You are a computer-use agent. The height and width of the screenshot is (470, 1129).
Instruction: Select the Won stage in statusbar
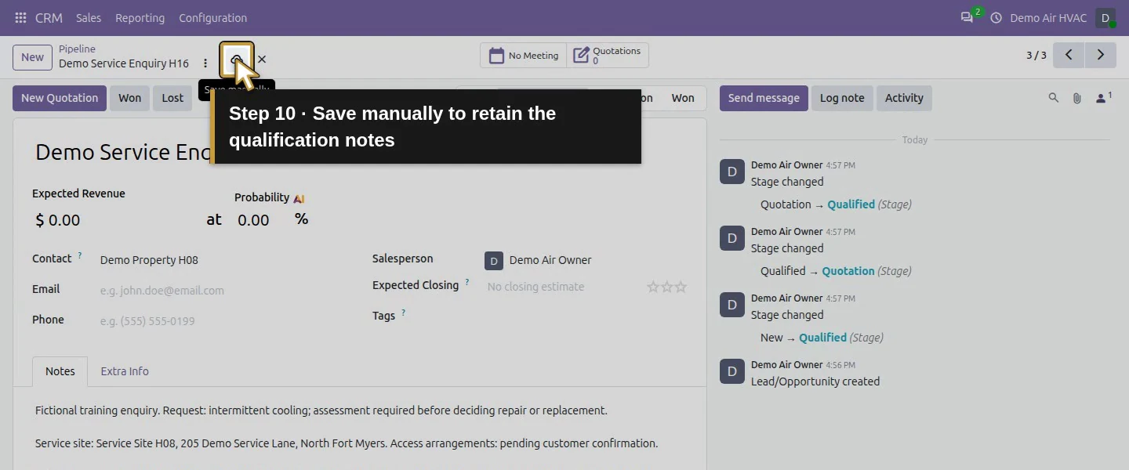[x=683, y=98]
